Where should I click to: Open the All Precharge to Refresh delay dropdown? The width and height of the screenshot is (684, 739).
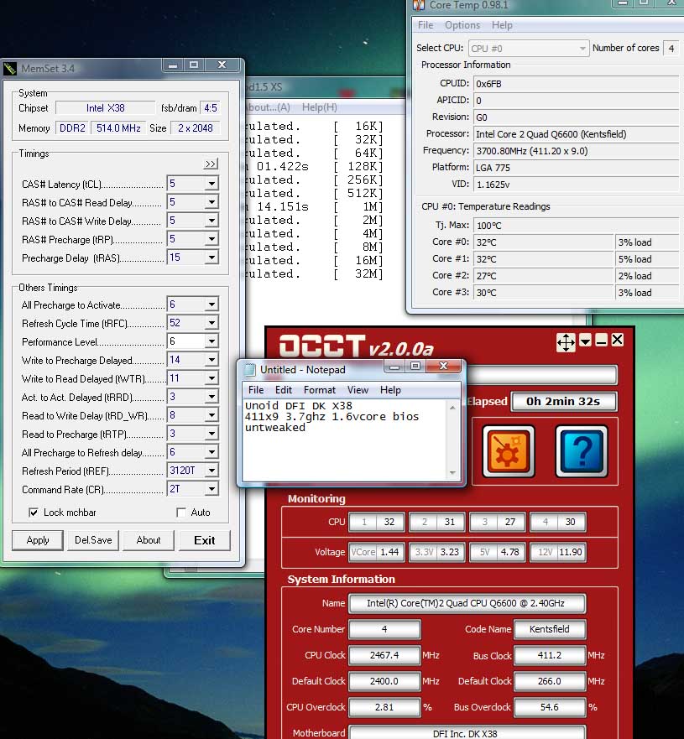point(211,452)
